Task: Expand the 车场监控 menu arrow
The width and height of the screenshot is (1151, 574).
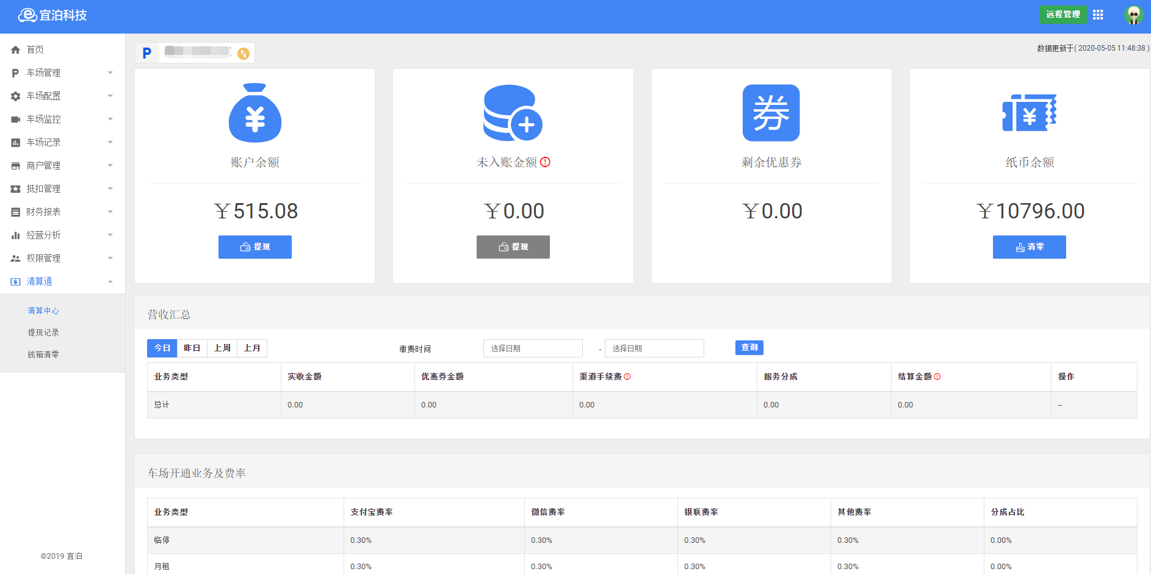Action: (110, 120)
